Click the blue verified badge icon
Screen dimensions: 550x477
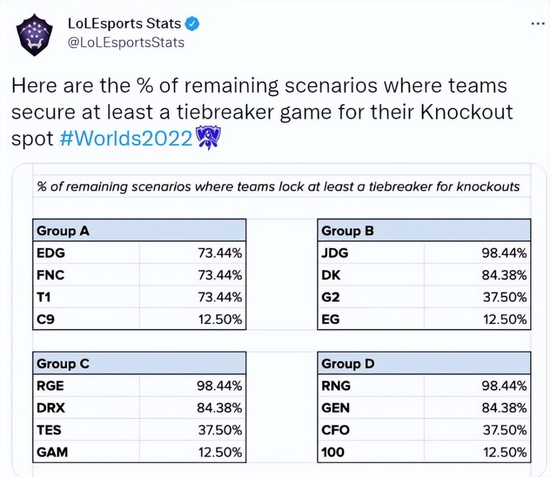coord(192,23)
